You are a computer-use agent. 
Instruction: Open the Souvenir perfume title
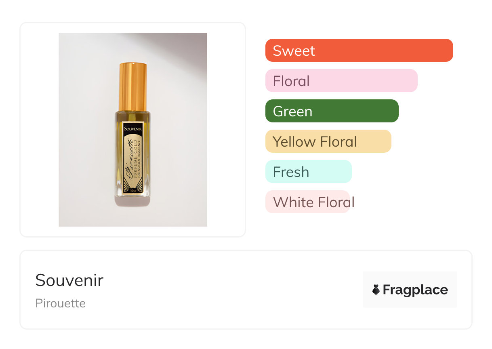click(x=69, y=280)
